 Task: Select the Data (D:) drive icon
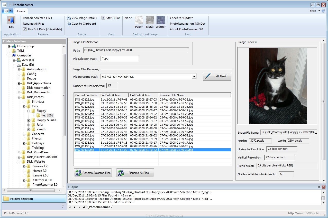[19, 65]
